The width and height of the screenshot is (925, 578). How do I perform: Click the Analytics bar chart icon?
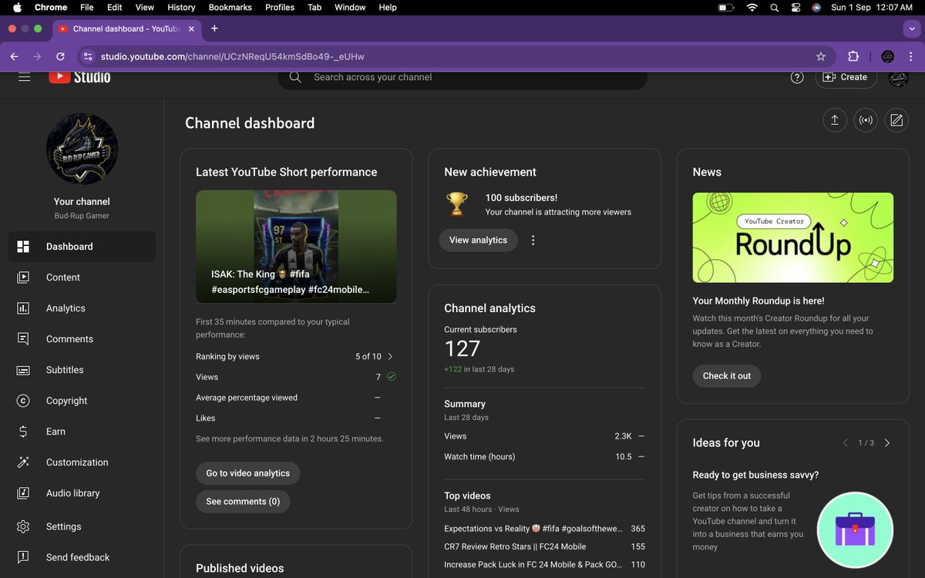pos(23,308)
